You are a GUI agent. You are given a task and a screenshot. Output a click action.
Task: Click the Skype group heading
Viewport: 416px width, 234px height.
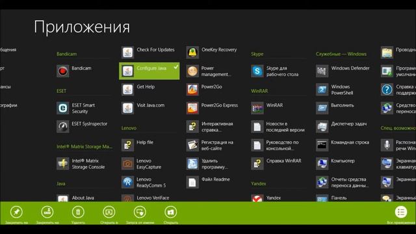click(257, 54)
